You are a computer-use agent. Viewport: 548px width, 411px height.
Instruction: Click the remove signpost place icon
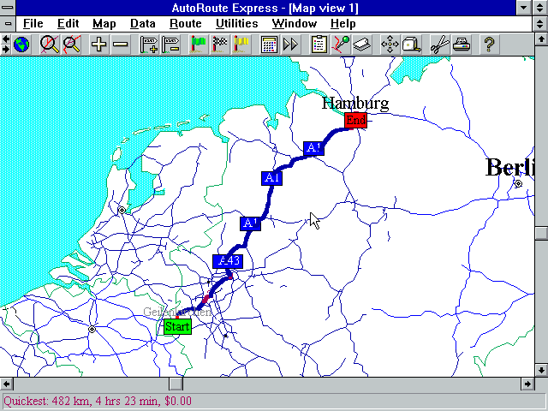tap(170, 45)
